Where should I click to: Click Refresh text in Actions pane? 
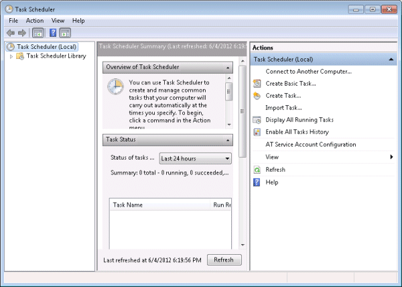275,170
